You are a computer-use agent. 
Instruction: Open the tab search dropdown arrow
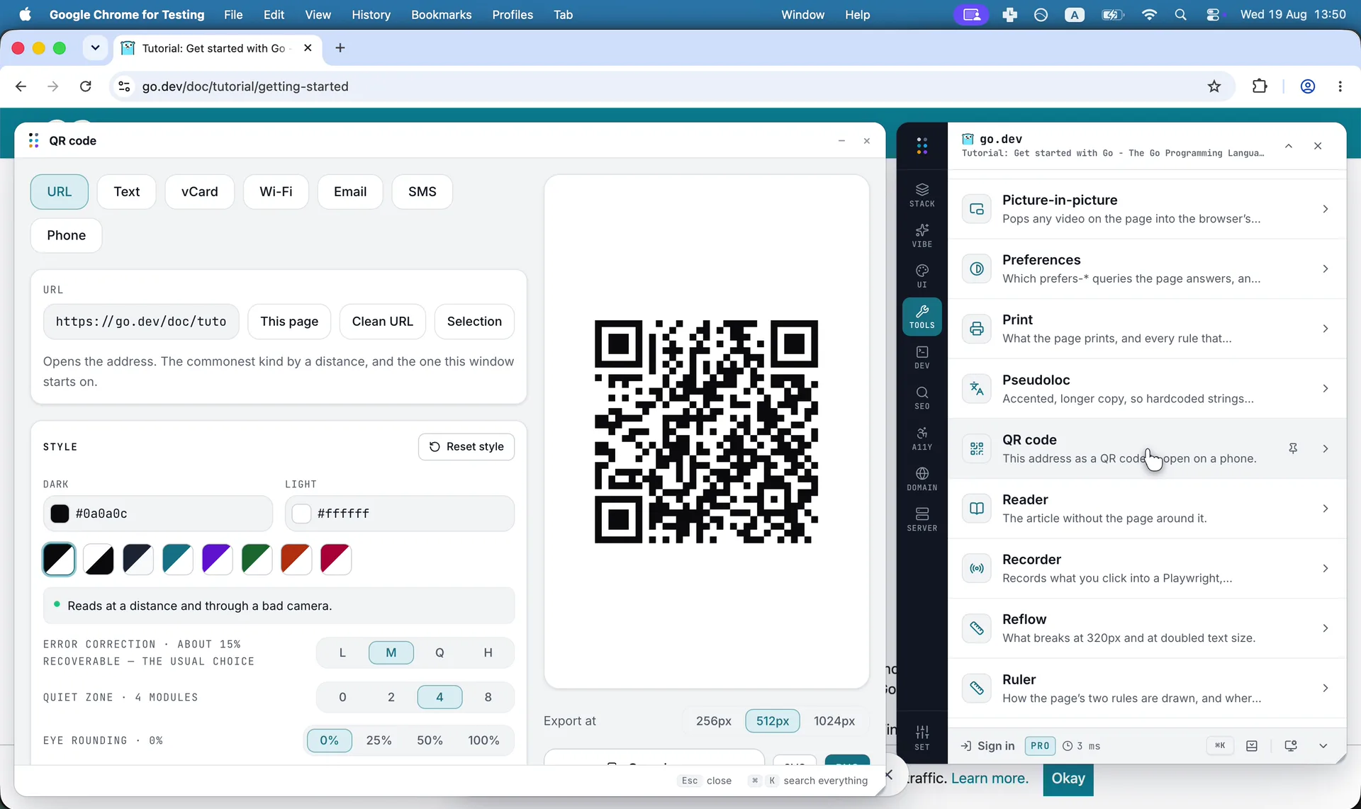(95, 48)
